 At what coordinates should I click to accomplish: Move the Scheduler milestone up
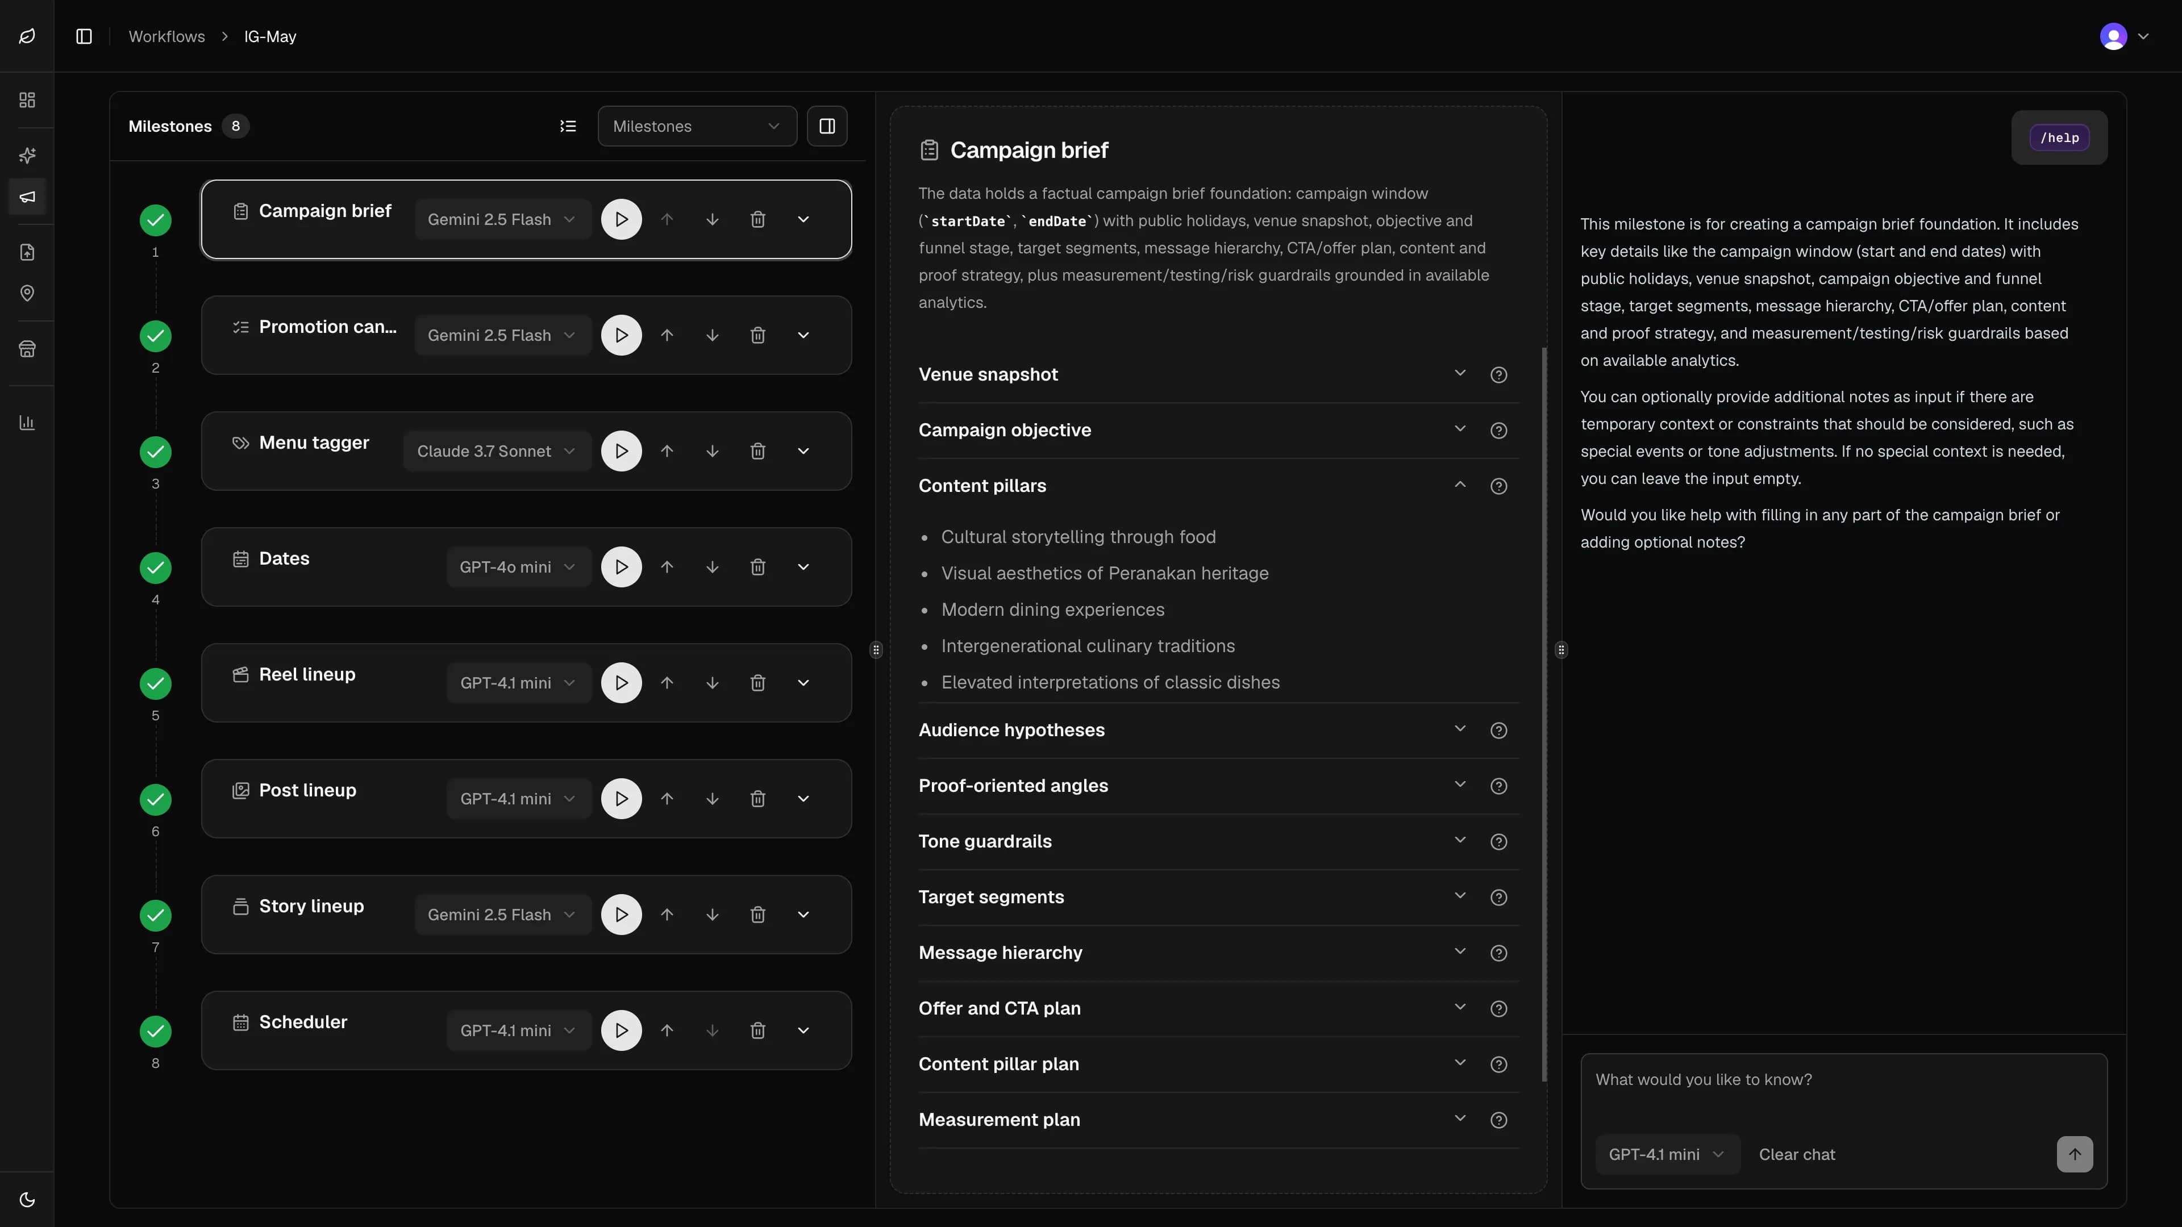[668, 1030]
